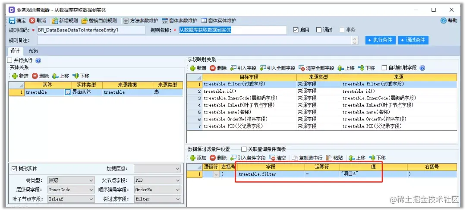Click 界面实体 cell in entity table
Viewport: 466px width, 211px height.
pos(86,92)
